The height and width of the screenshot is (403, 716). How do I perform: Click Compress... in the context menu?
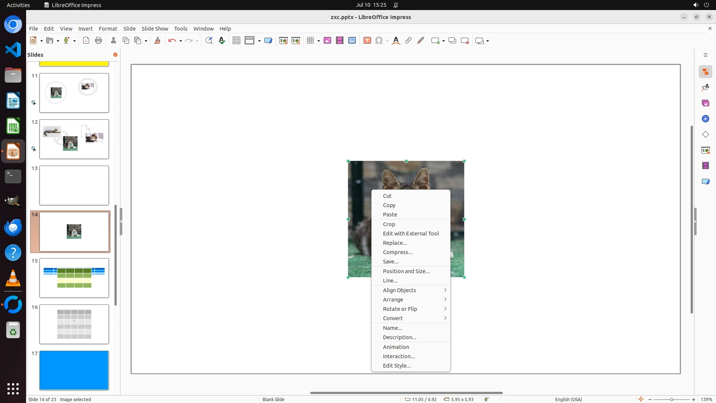tap(398, 252)
